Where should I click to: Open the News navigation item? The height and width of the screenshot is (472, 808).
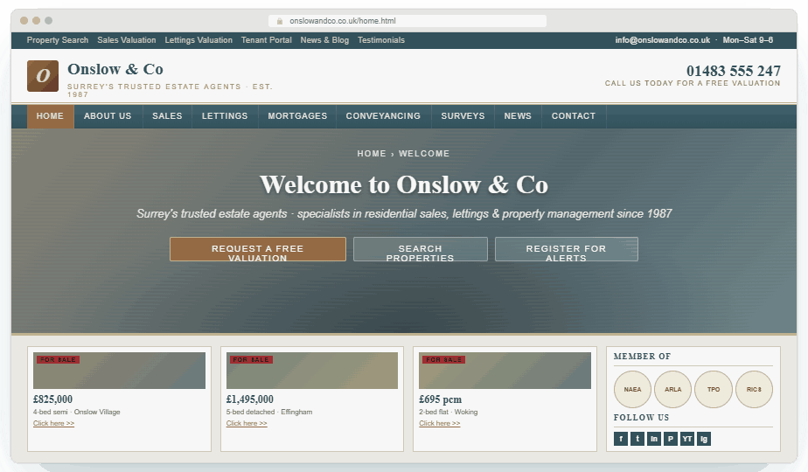point(518,116)
